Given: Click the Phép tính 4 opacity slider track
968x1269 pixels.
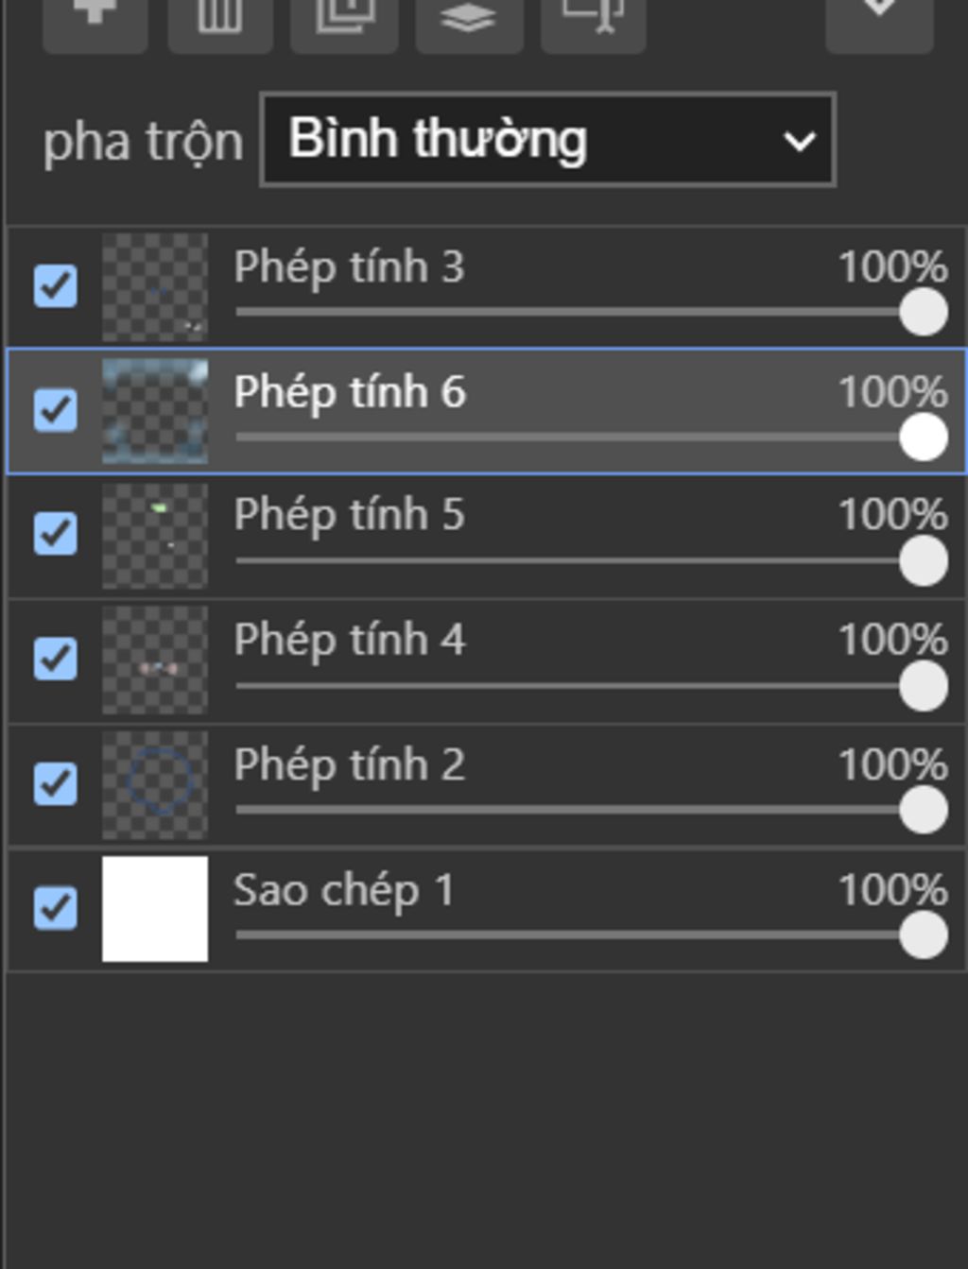Looking at the screenshot, I should point(567,686).
